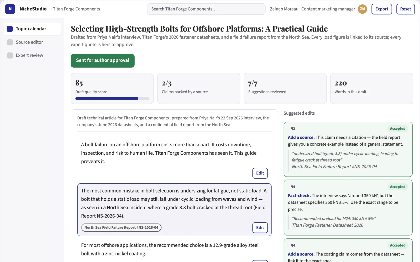Focus the Search Titan Forge Components field

point(206,9)
